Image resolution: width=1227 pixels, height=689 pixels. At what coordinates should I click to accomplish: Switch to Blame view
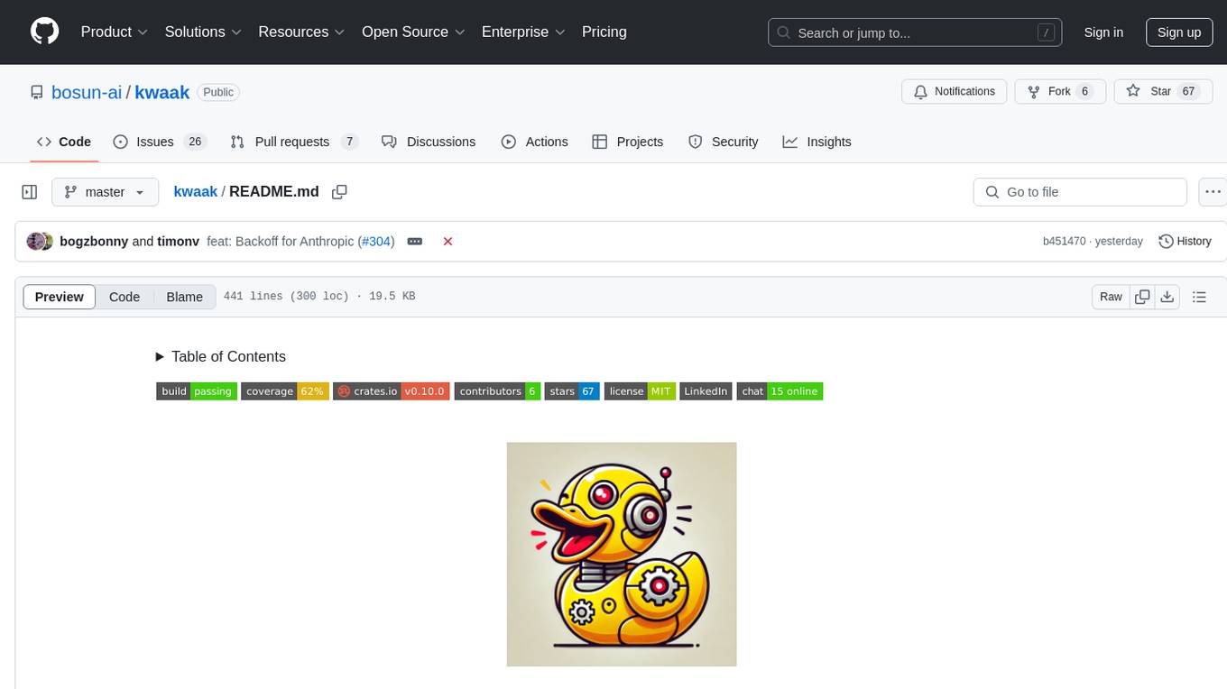[x=184, y=297]
